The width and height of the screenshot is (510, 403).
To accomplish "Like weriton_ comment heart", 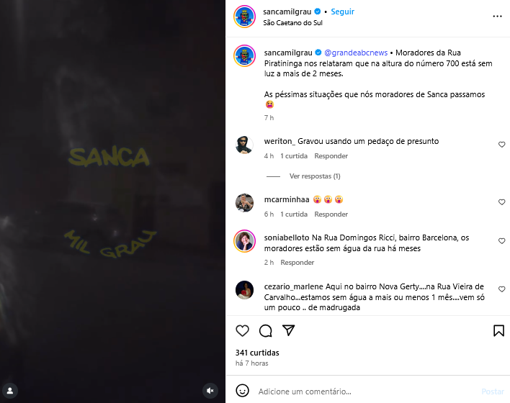I will (x=502, y=145).
